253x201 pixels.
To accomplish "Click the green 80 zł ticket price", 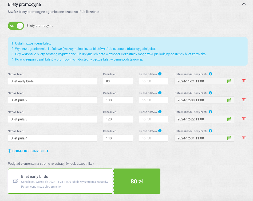I will point(137,181).
